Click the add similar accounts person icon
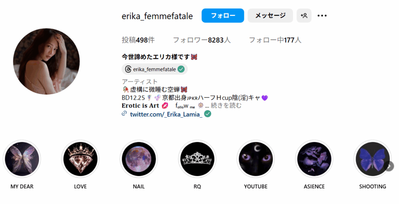The height and width of the screenshot is (204, 399). 304,16
